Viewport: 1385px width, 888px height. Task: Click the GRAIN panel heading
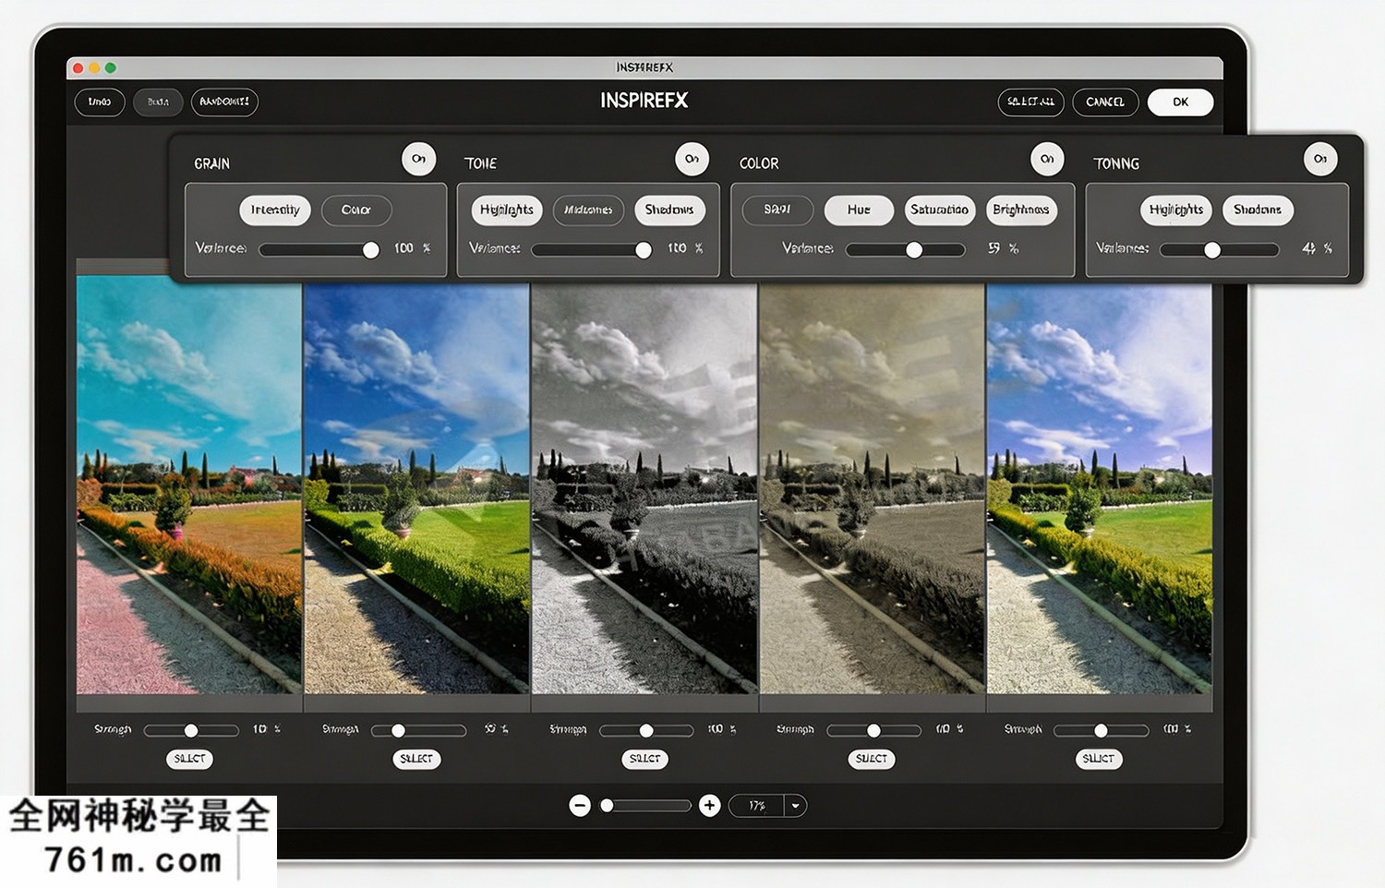pyautogui.click(x=211, y=163)
